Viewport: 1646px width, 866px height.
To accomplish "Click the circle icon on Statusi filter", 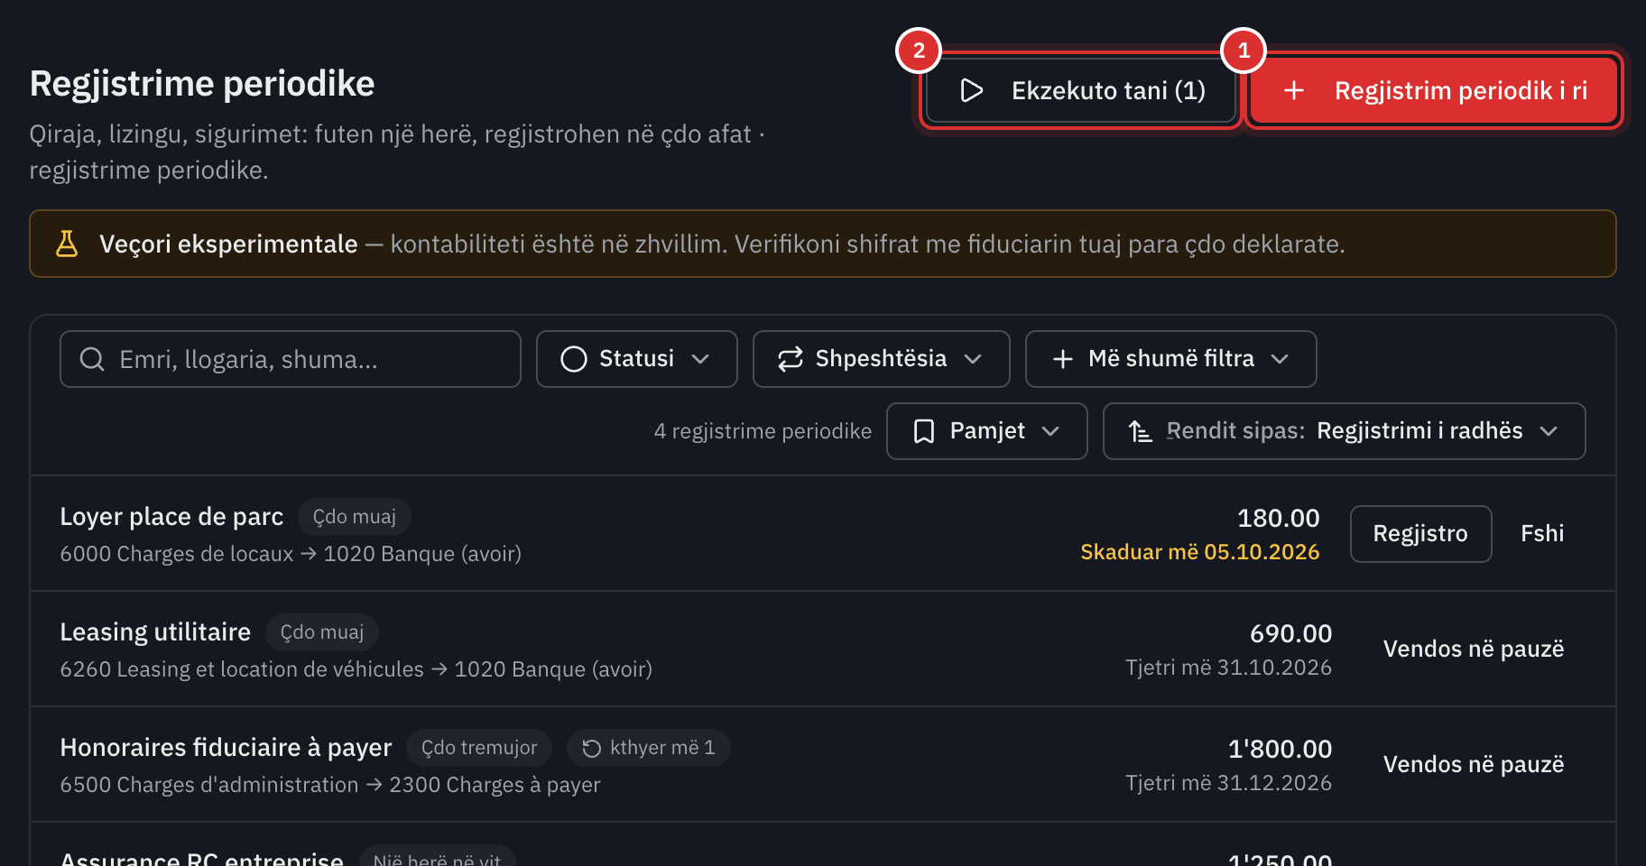I will tap(574, 359).
